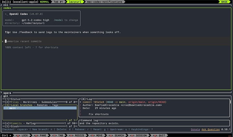Open the mac-codex-notifications tab

point(105,2)
